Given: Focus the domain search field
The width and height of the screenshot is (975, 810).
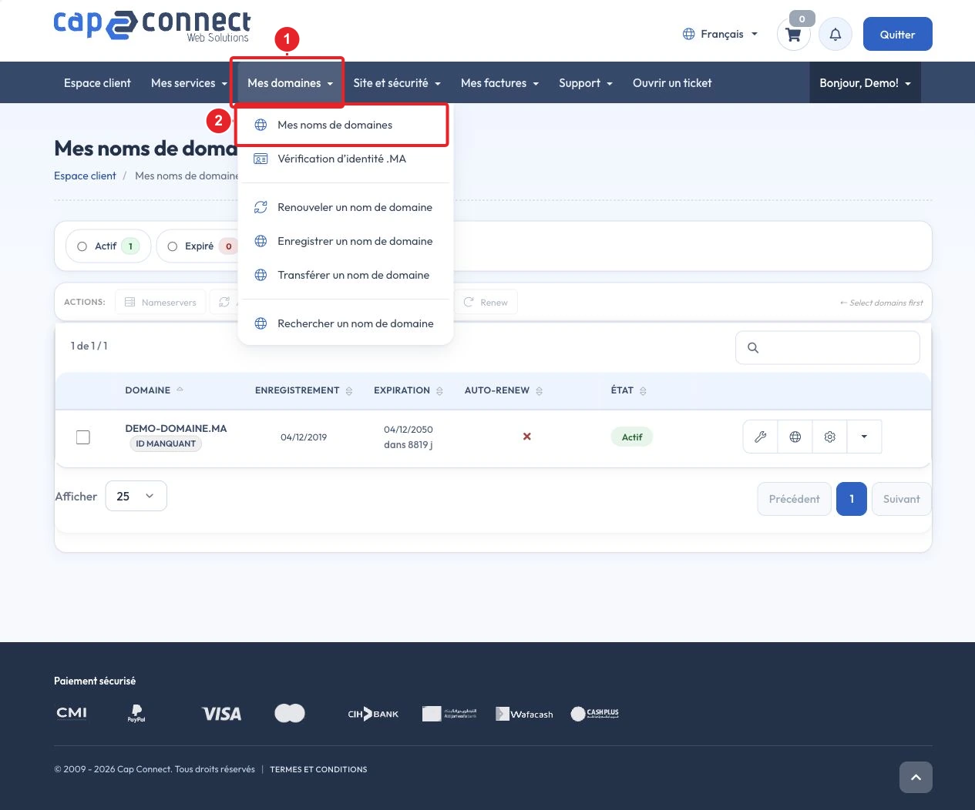Looking at the screenshot, I should 828,347.
